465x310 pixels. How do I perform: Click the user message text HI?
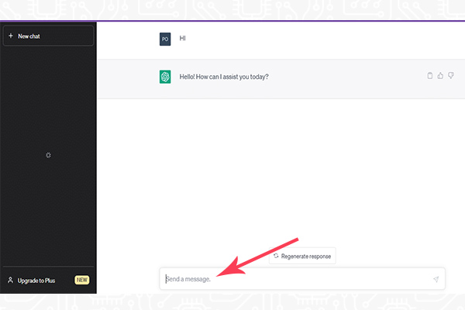point(183,38)
